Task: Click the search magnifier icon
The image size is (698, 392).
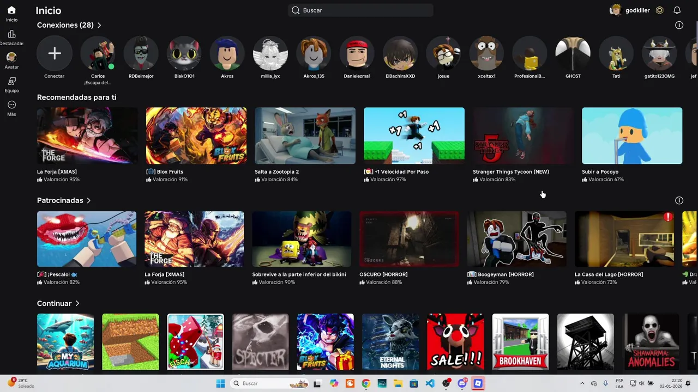Action: pos(296,10)
